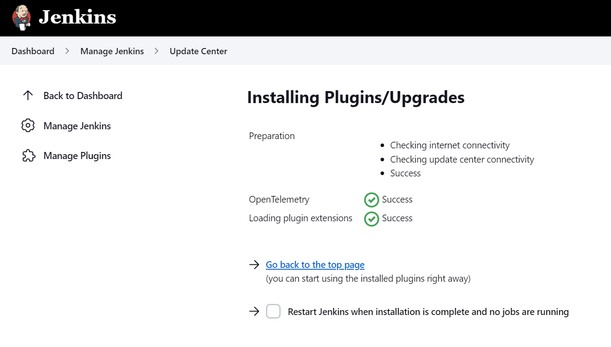Enable Restart Jenkins when installation is complete checkbox
Screen dimensions: 611x347
tap(274, 311)
